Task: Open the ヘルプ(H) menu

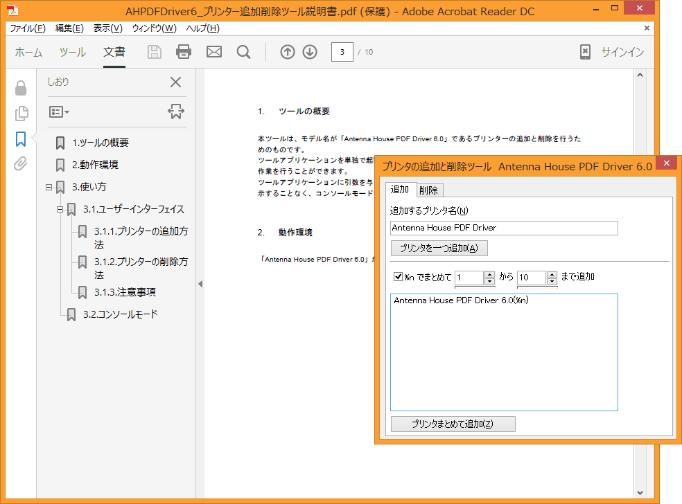Action: [202, 28]
